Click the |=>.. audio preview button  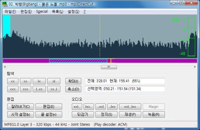[89, 107]
